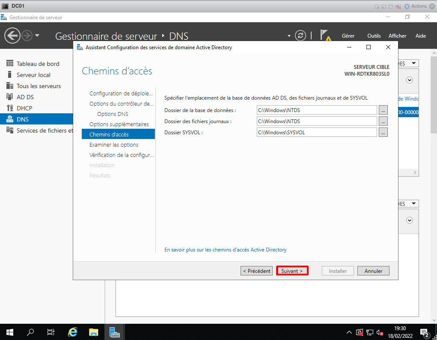The height and width of the screenshot is (340, 437).
Task: Browse for the database folder location
Action: (x=383, y=110)
